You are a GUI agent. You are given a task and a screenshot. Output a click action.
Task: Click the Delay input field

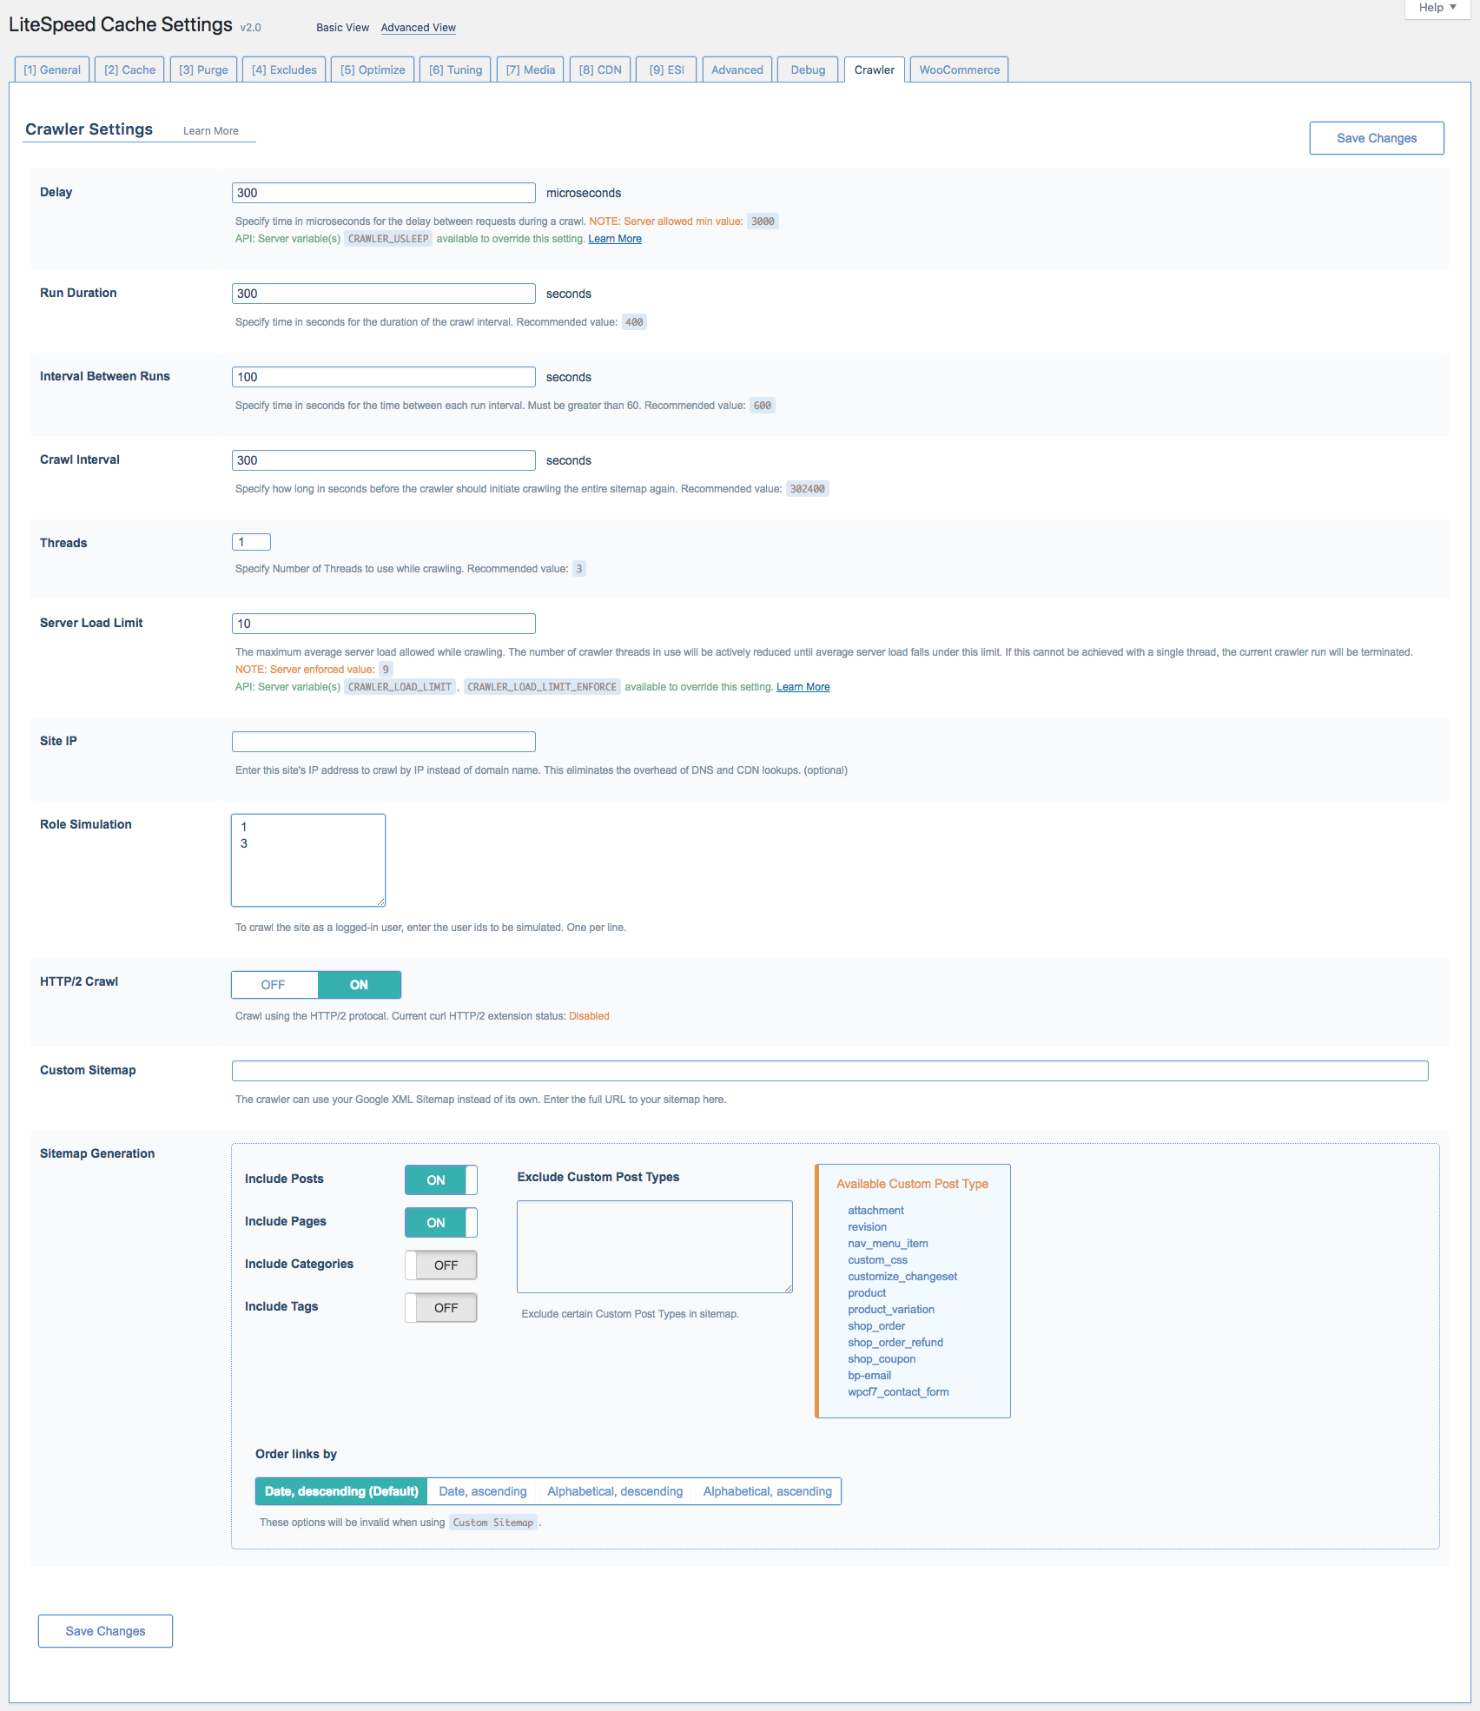(383, 193)
